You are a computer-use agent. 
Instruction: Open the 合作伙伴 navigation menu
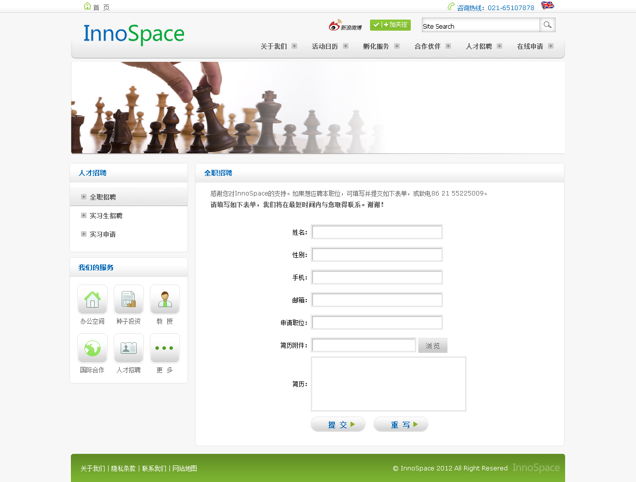tap(427, 46)
